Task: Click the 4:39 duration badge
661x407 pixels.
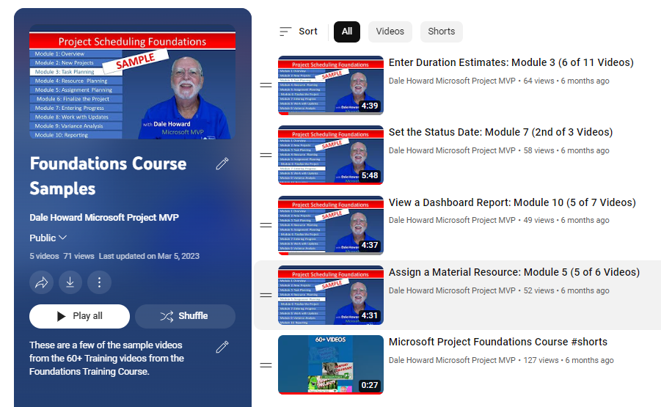Action: [370, 106]
